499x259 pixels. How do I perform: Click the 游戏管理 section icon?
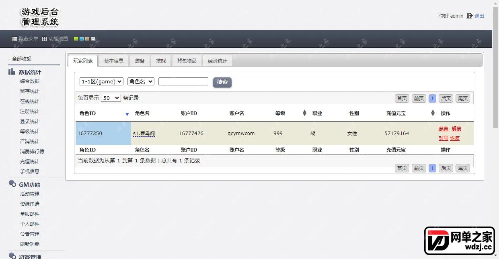(12, 256)
